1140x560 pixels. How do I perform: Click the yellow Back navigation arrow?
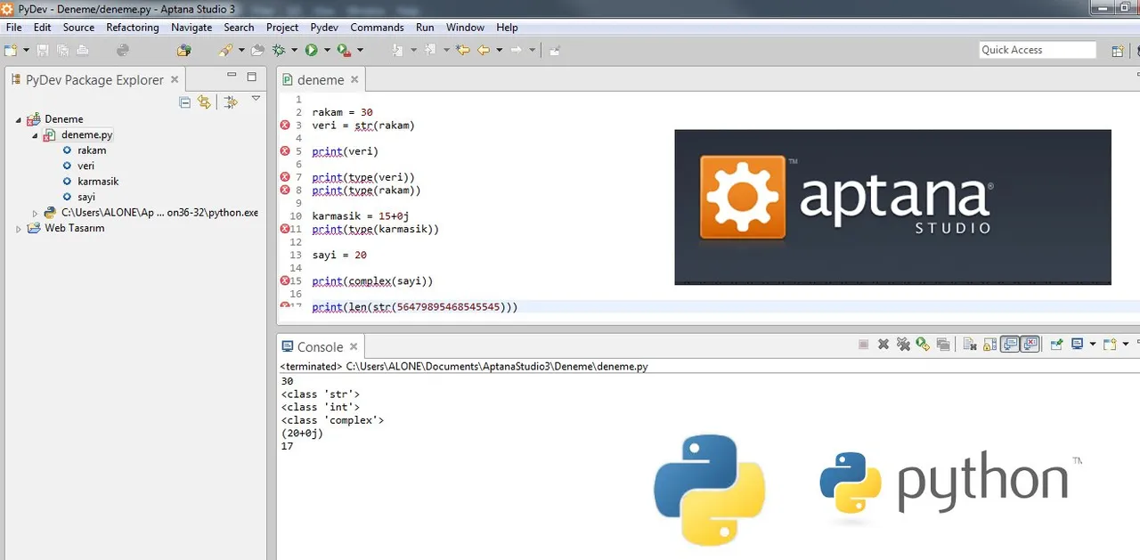click(483, 50)
